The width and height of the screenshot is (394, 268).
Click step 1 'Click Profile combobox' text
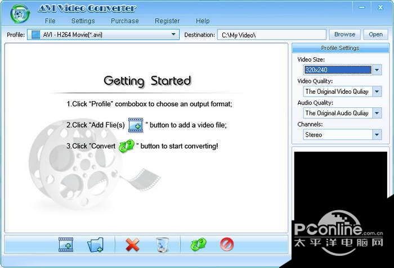coord(149,104)
